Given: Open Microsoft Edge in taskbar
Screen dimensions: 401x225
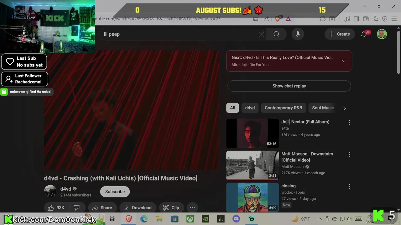Looking at the screenshot, I should (144, 219).
